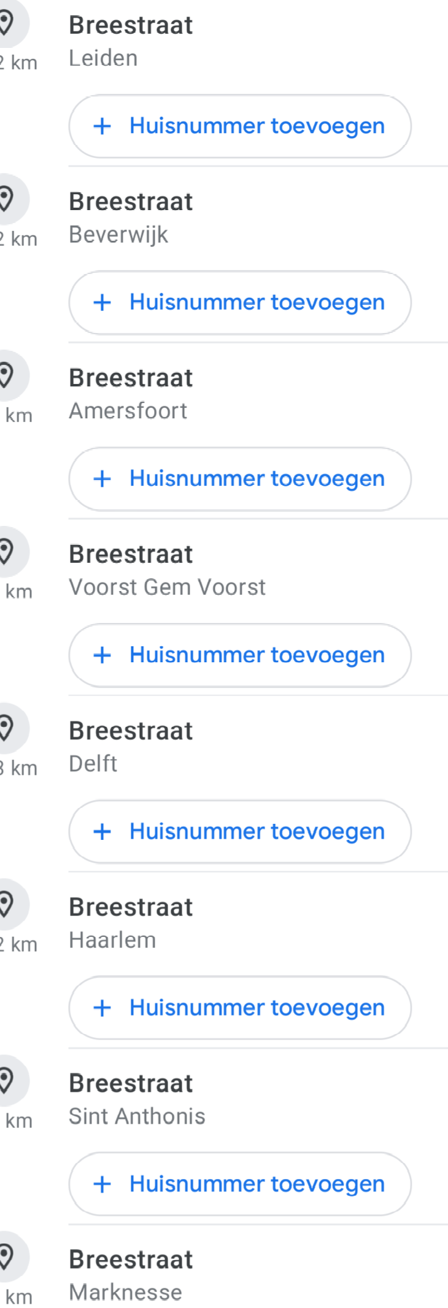Image resolution: width=448 pixels, height=1308 pixels.
Task: Select the Breestraat Marknesse result
Action: pyautogui.click(x=131, y=1275)
